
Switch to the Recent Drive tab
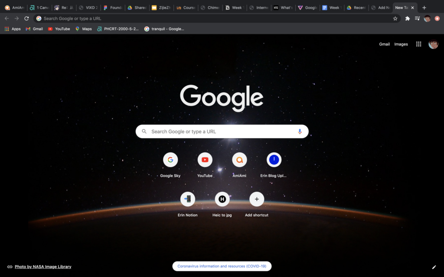pos(356,8)
